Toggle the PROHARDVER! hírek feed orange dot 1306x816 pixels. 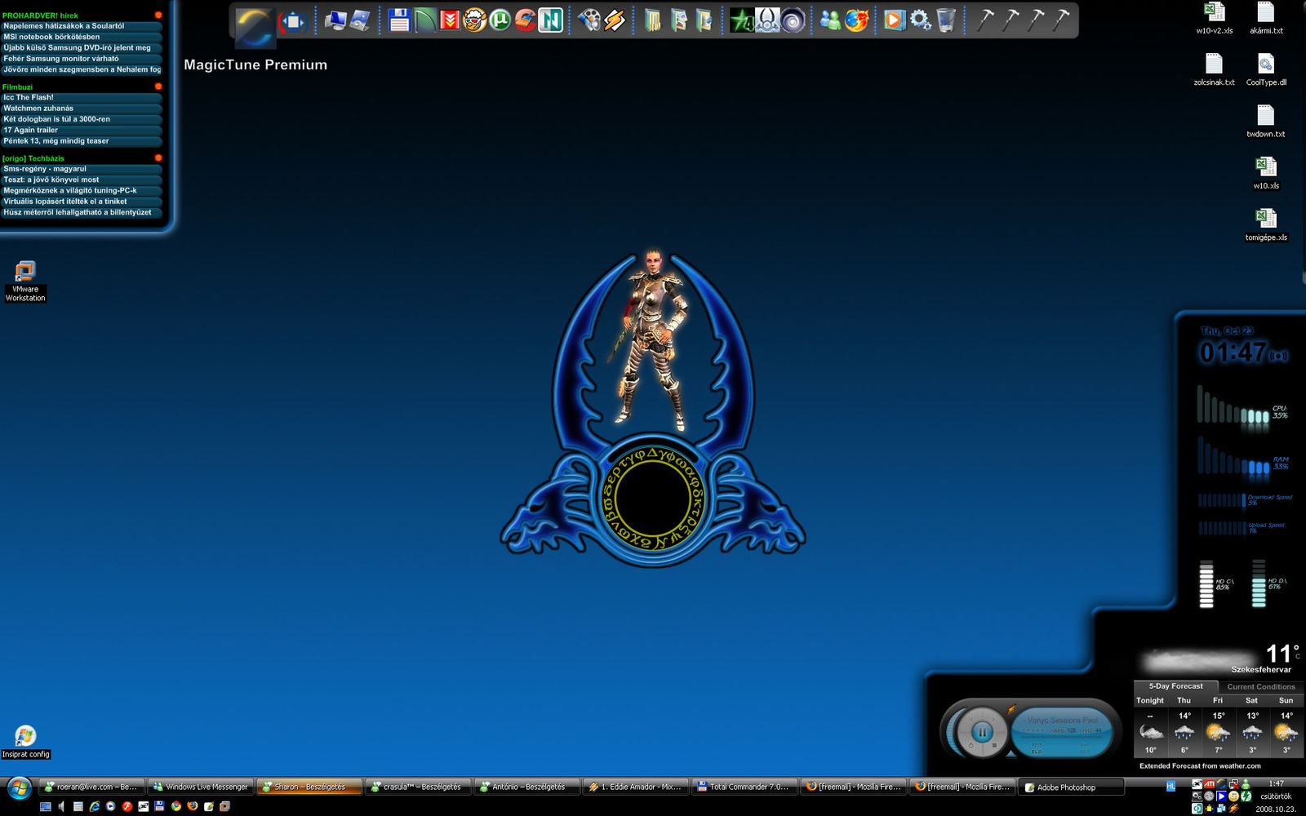click(158, 15)
